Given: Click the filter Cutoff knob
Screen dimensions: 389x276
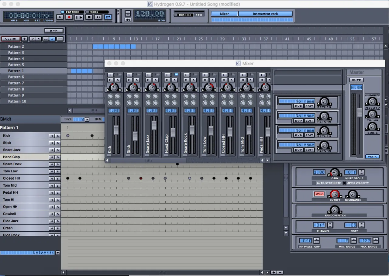Looking at the screenshot, I should coord(335,194).
